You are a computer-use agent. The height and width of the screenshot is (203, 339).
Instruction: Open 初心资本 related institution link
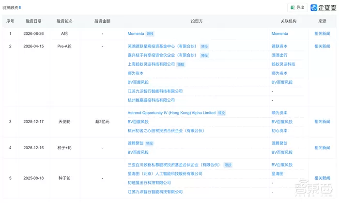[x=279, y=131]
